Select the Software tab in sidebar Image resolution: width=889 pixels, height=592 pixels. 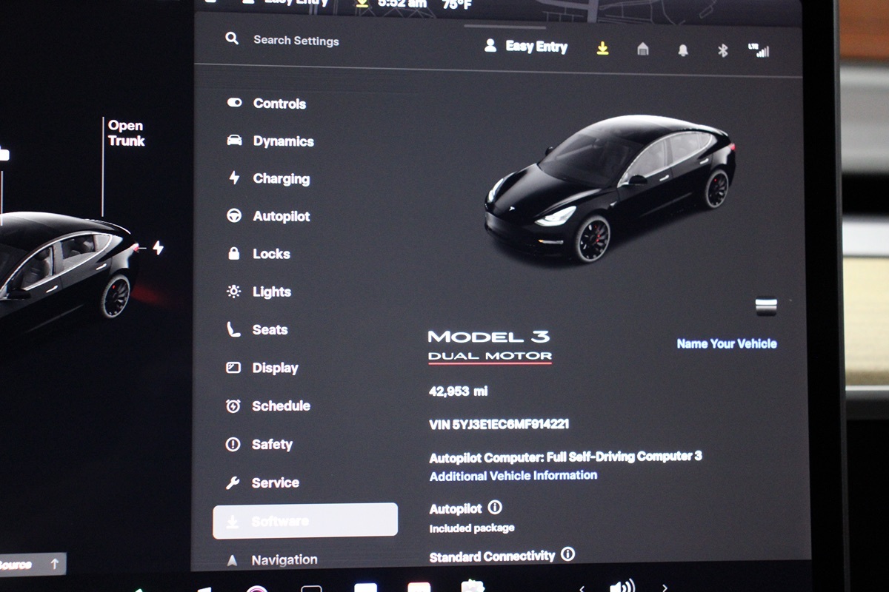304,521
